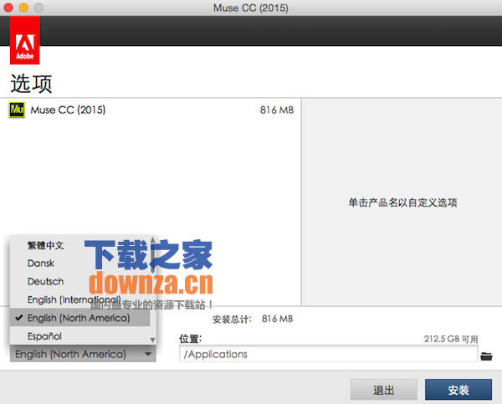502x404 pixels.
Task: Open folder browser for install location
Action: [x=486, y=356]
